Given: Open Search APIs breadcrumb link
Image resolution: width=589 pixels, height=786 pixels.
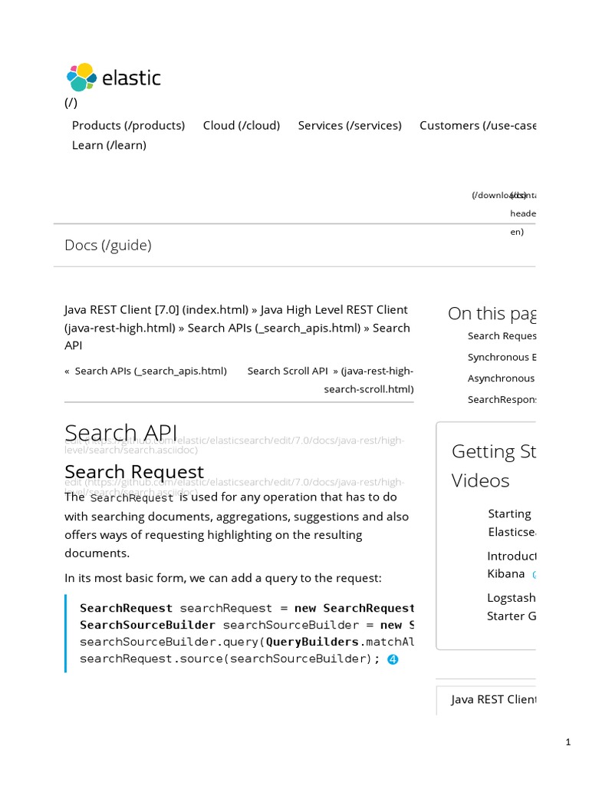Looking at the screenshot, I should point(274,328).
